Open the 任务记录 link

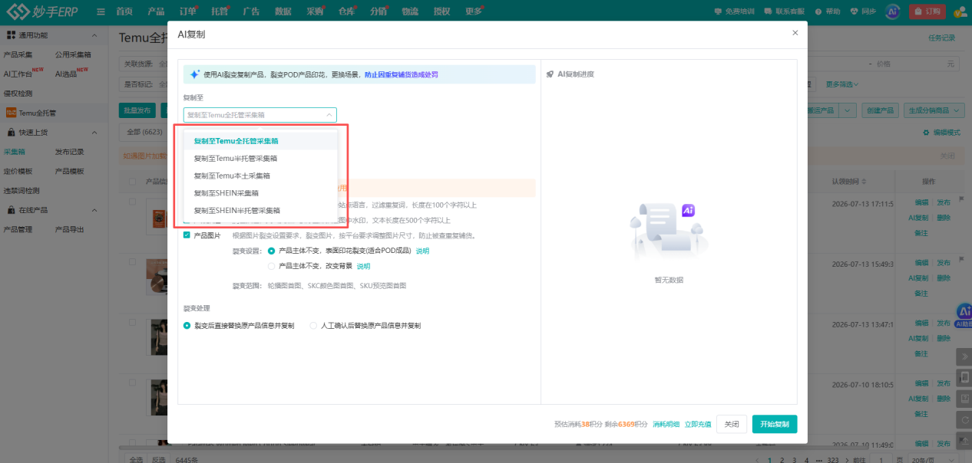pos(941,38)
